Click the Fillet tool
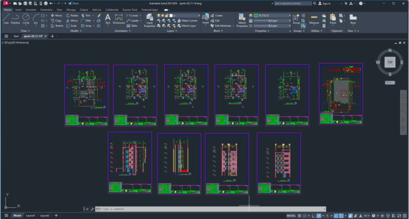 (86, 21)
